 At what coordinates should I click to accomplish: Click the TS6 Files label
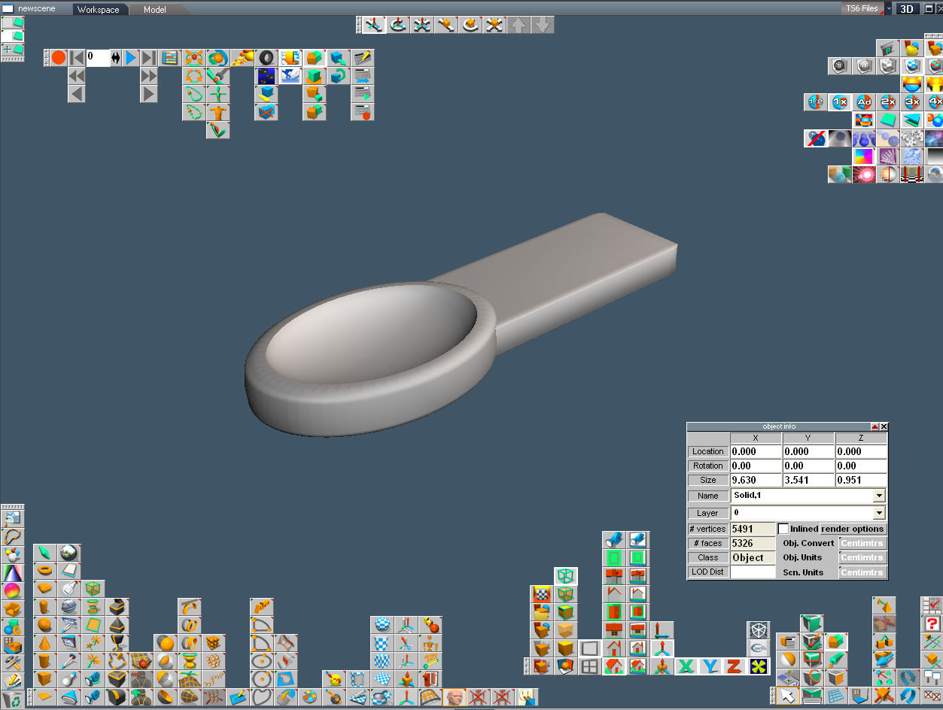[x=862, y=9]
